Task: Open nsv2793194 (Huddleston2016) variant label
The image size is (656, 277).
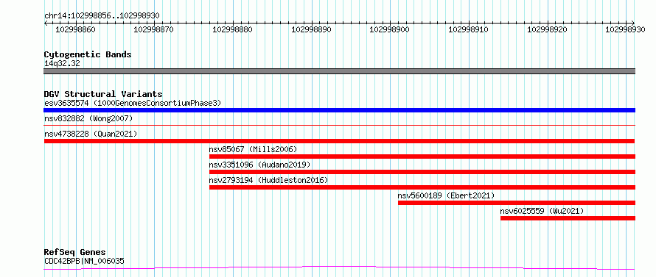Action: (x=268, y=180)
